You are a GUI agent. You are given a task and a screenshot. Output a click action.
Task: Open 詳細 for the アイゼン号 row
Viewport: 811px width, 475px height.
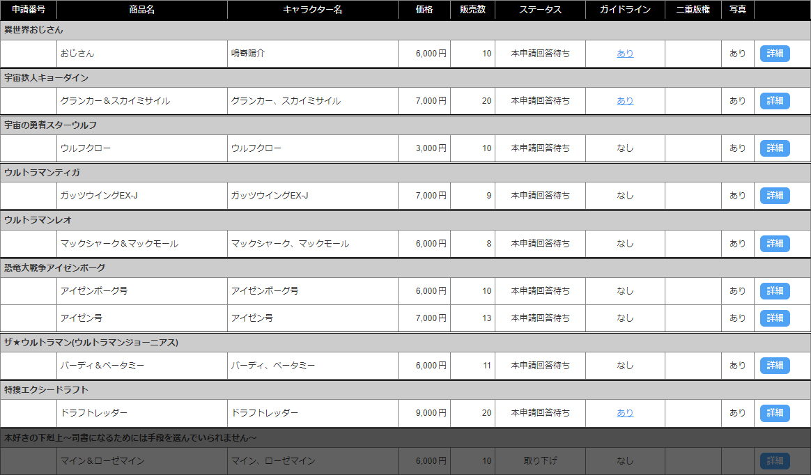coord(774,318)
